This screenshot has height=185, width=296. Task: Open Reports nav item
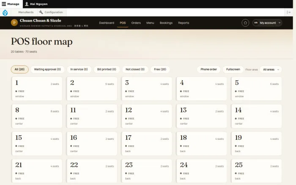click(x=184, y=23)
